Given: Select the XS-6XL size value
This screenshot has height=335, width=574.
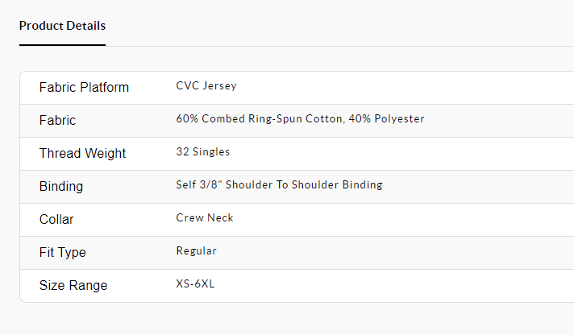Looking at the screenshot, I should tap(196, 284).
